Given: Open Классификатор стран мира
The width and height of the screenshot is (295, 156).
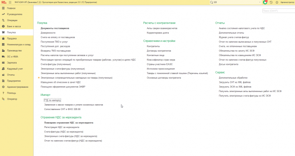Looking at the screenshot, I should (x=161, y=60).
